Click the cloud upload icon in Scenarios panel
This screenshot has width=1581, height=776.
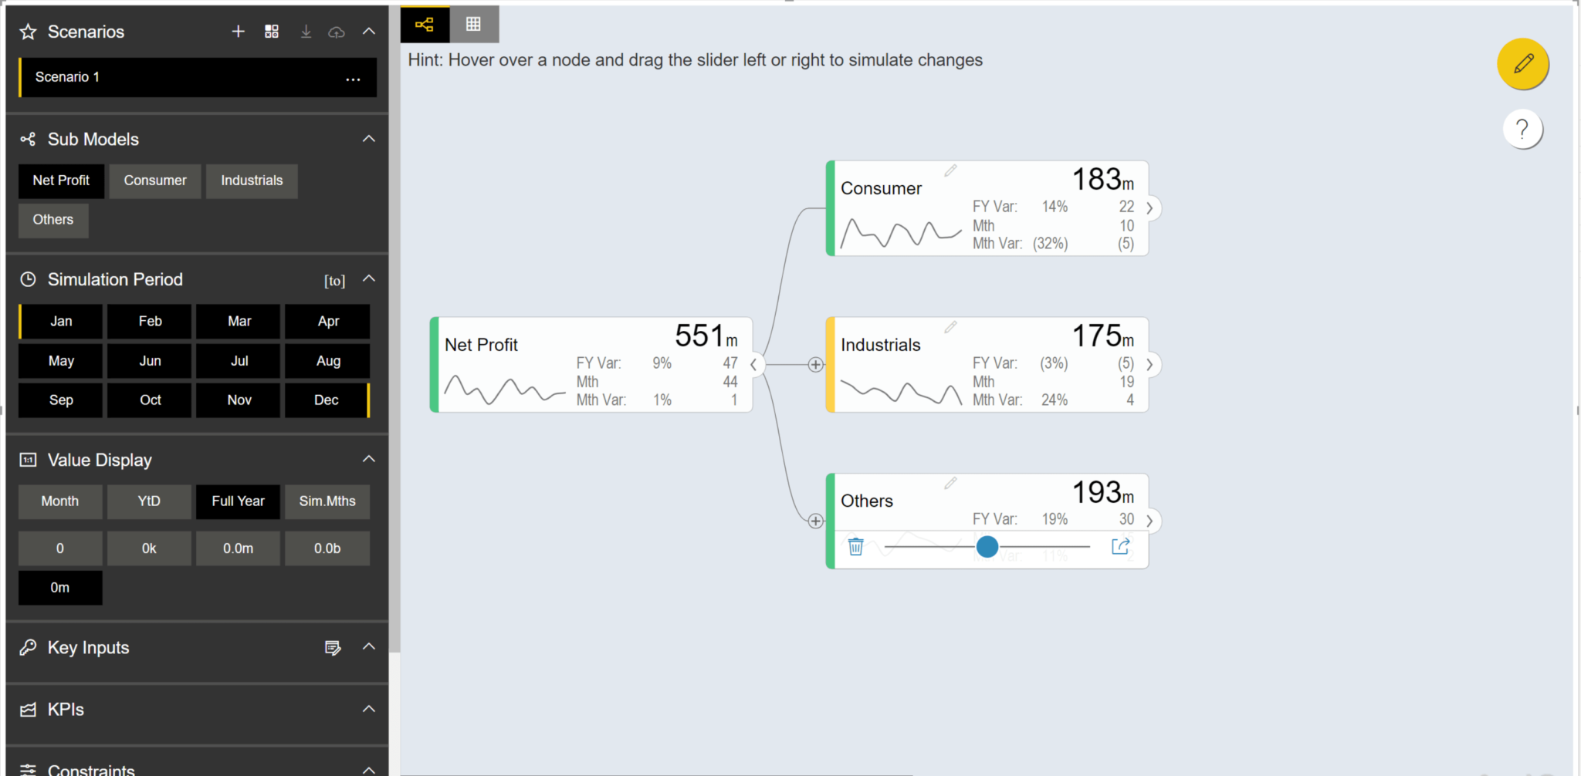click(x=337, y=32)
